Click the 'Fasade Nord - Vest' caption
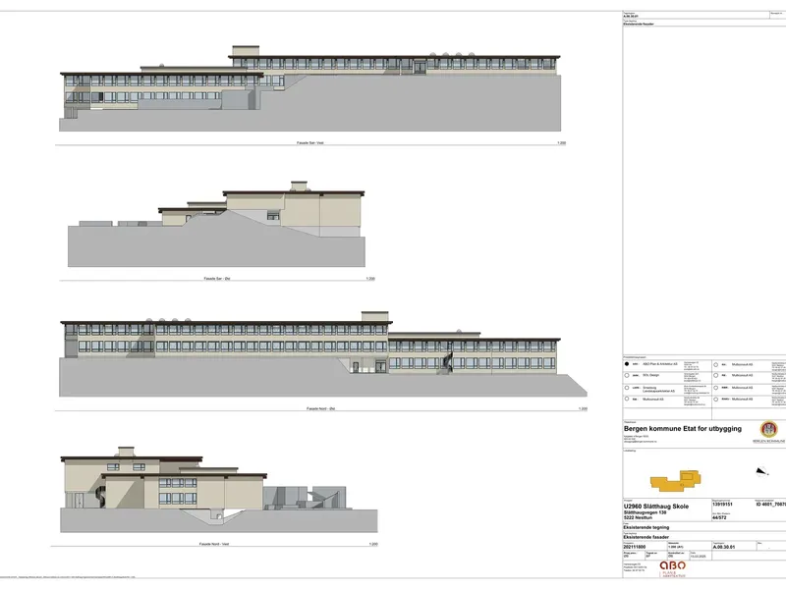 pyautogui.click(x=213, y=544)
